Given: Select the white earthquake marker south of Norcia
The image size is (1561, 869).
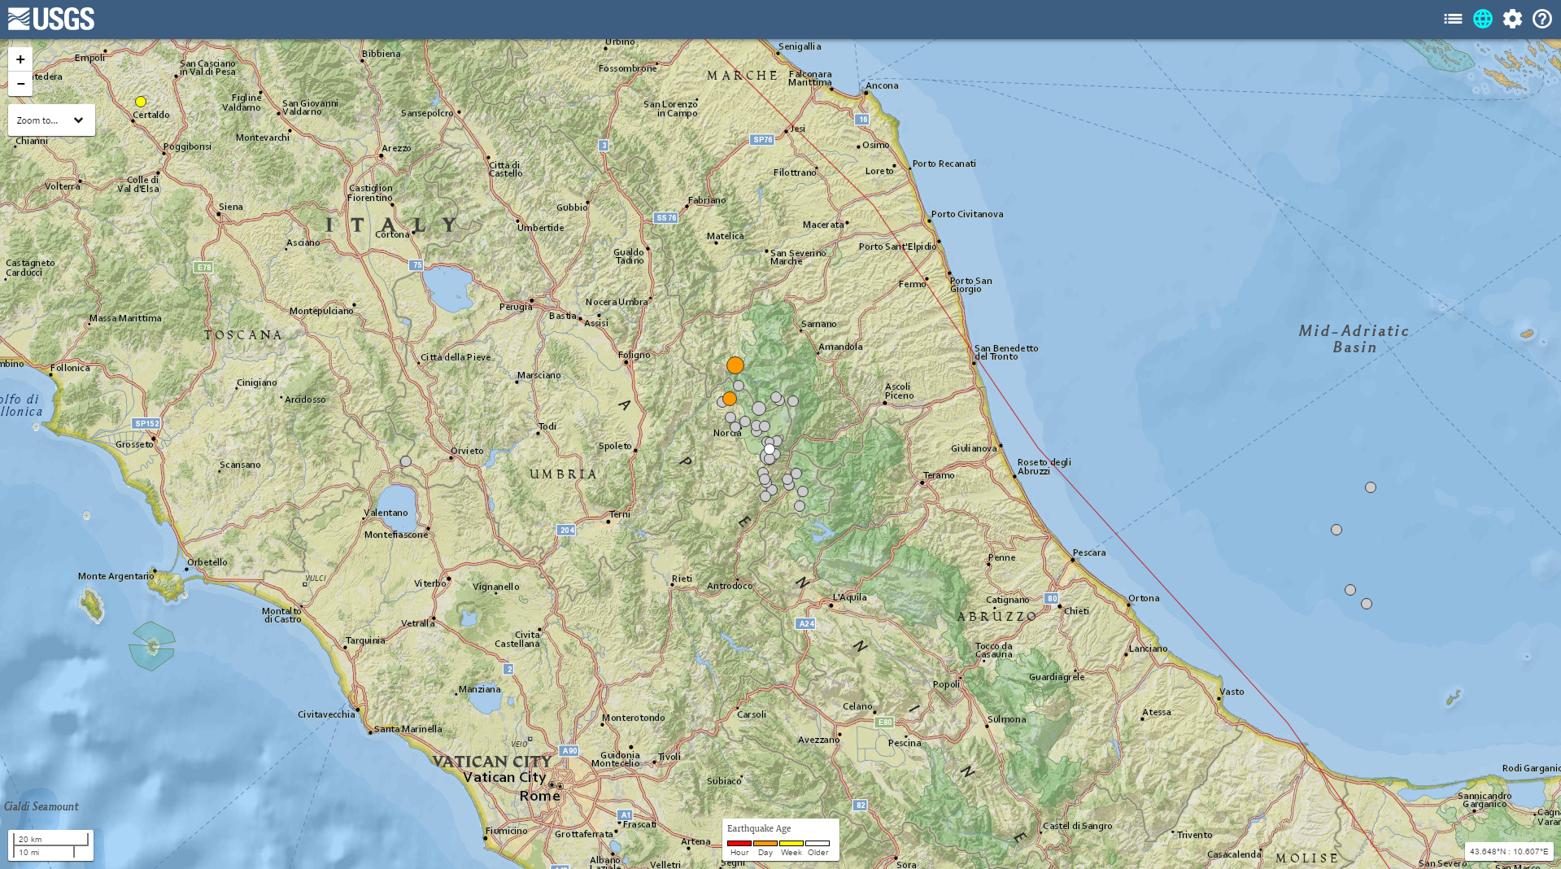Looking at the screenshot, I should [770, 449].
